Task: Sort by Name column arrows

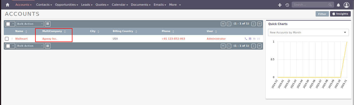Action: (26, 31)
